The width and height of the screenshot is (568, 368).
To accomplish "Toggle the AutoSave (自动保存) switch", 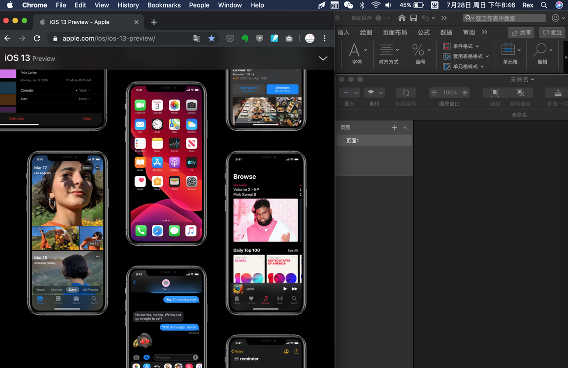I will coord(382,18).
